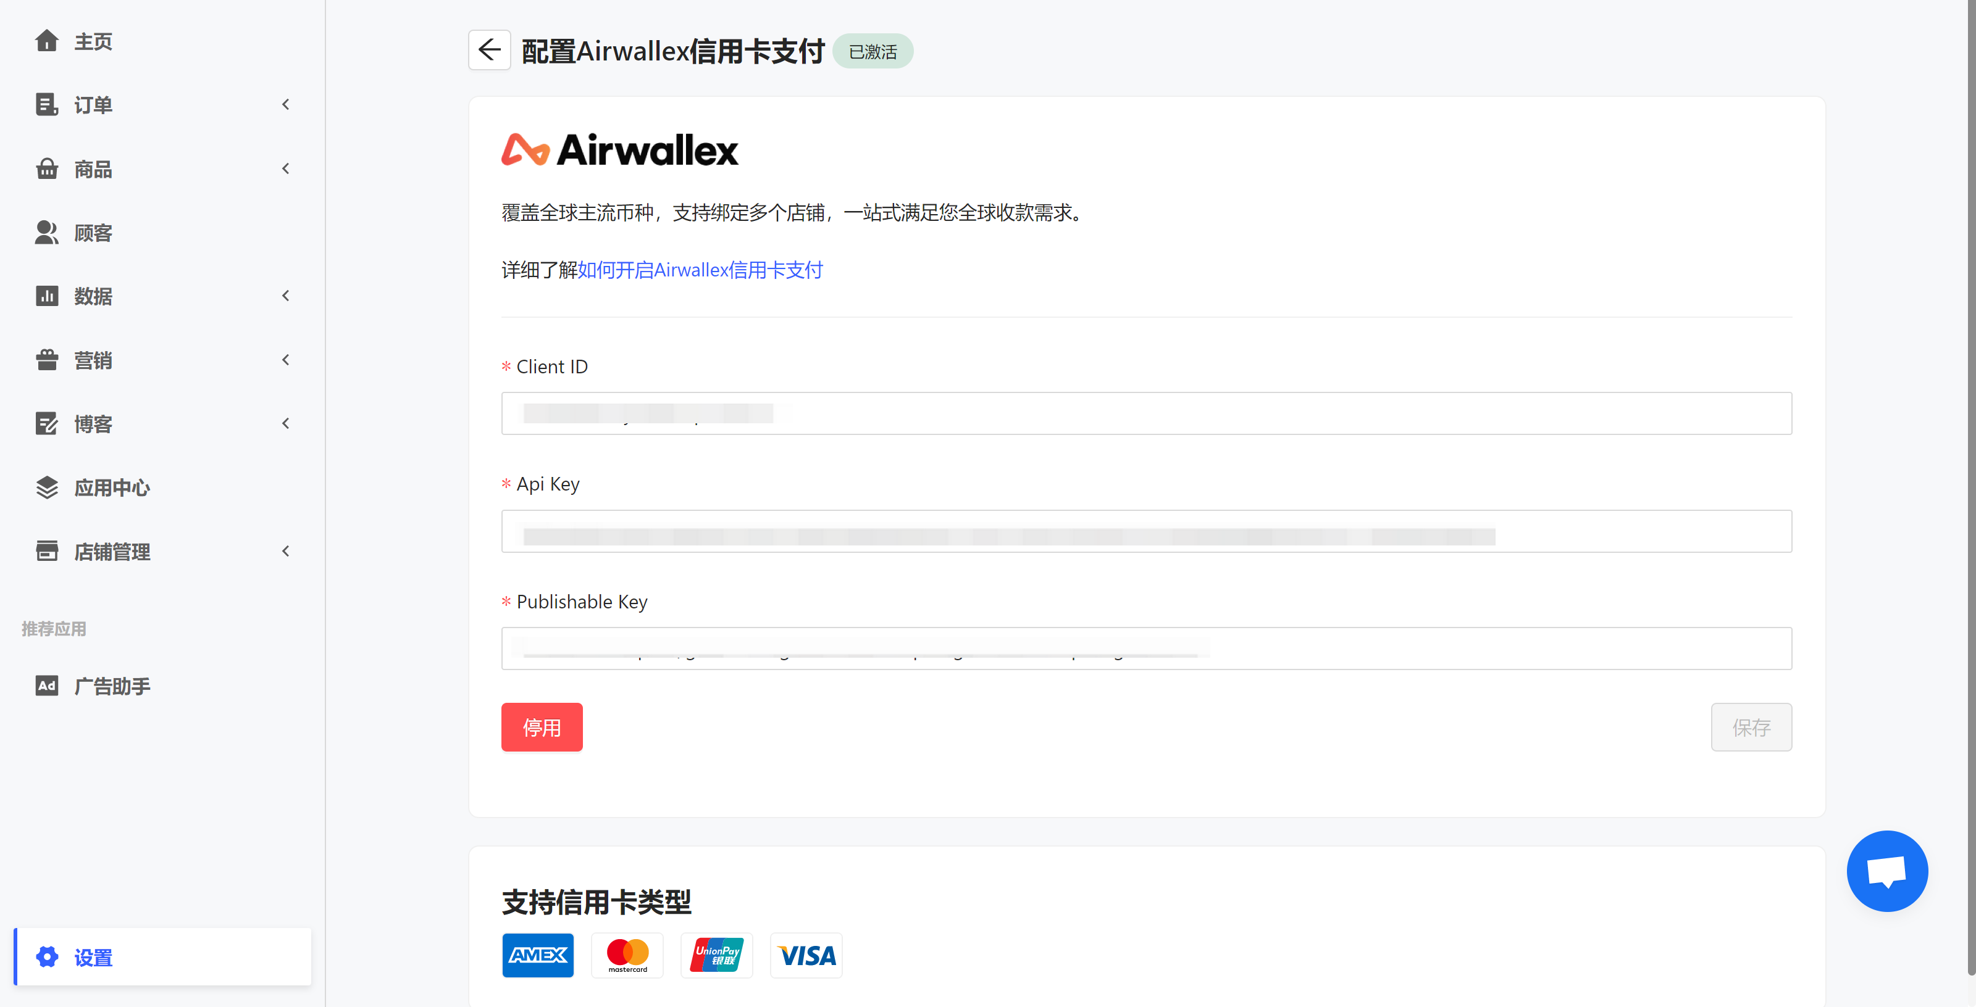Click the Mastercard card icon
The height and width of the screenshot is (1007, 1976).
pyautogui.click(x=627, y=955)
